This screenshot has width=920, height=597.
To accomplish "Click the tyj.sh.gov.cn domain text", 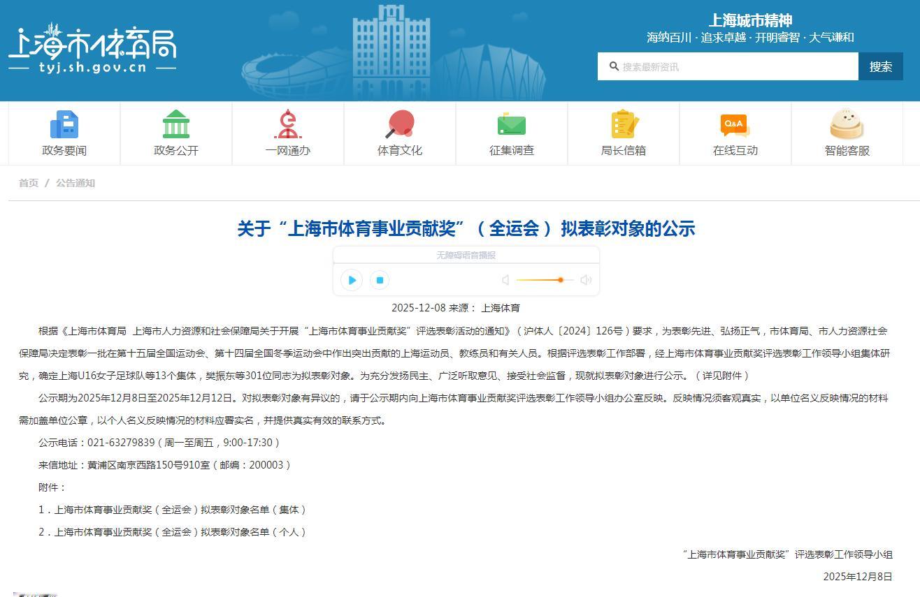I will click(x=92, y=68).
